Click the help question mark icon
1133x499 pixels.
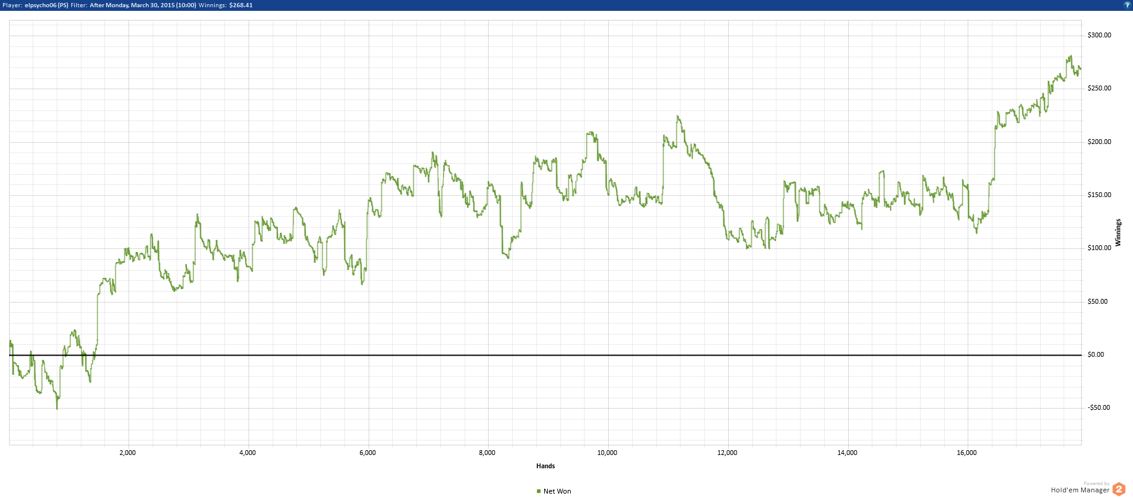pyautogui.click(x=1127, y=5)
